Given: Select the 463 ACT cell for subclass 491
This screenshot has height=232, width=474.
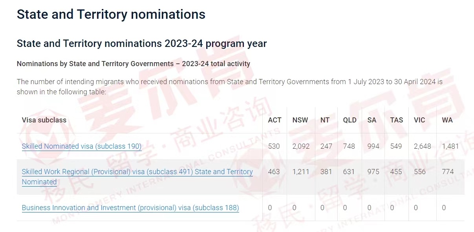Looking at the screenshot, I should 274,172.
